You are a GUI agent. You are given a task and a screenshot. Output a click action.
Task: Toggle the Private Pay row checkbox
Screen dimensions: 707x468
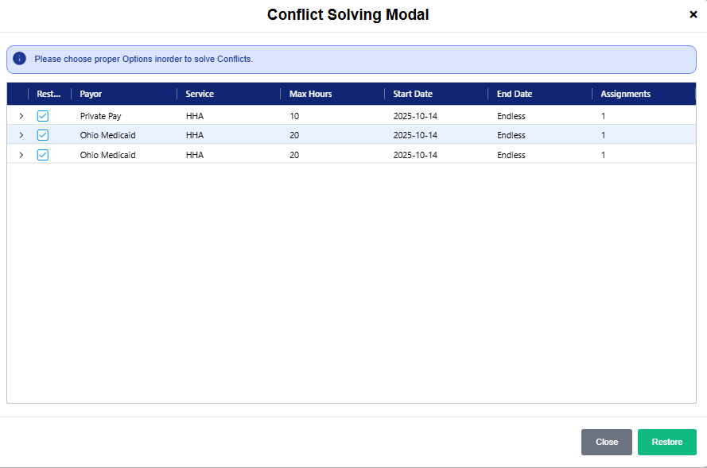click(43, 116)
